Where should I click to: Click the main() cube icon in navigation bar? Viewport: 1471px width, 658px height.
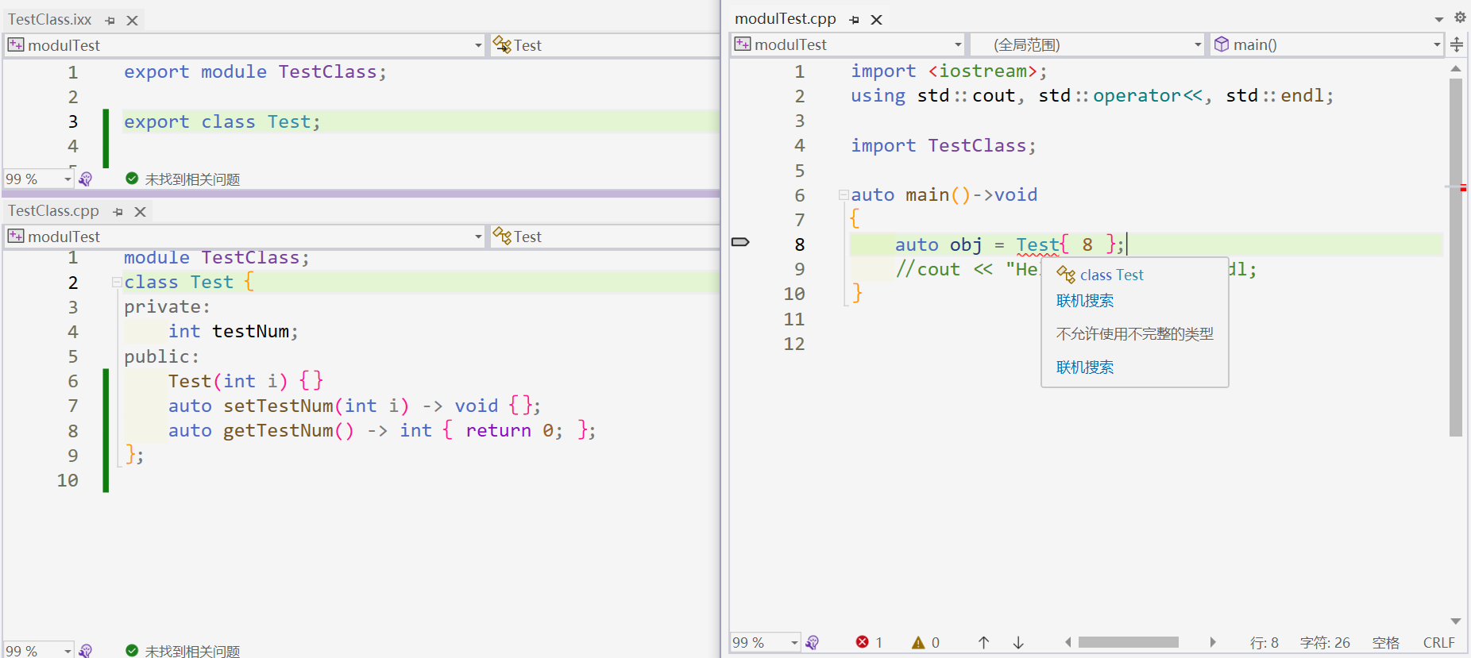coord(1222,44)
